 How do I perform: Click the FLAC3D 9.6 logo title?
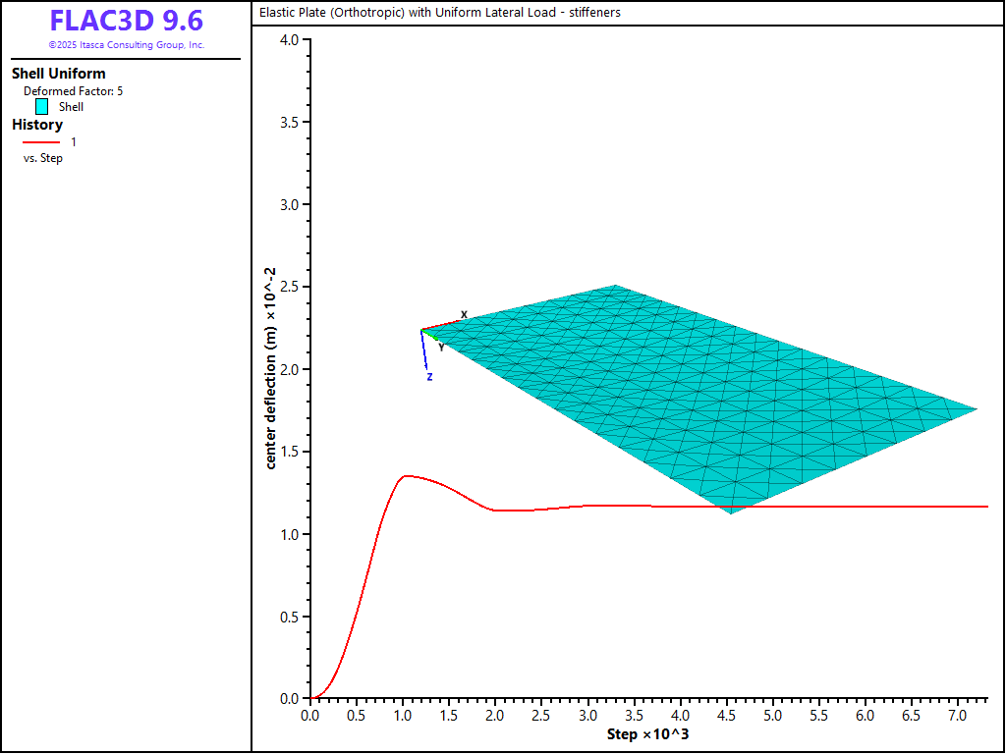[x=126, y=22]
